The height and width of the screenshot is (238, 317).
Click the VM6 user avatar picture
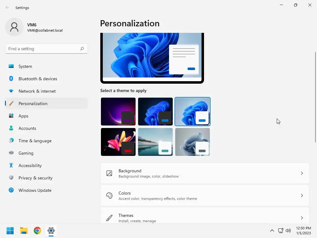tap(14, 27)
